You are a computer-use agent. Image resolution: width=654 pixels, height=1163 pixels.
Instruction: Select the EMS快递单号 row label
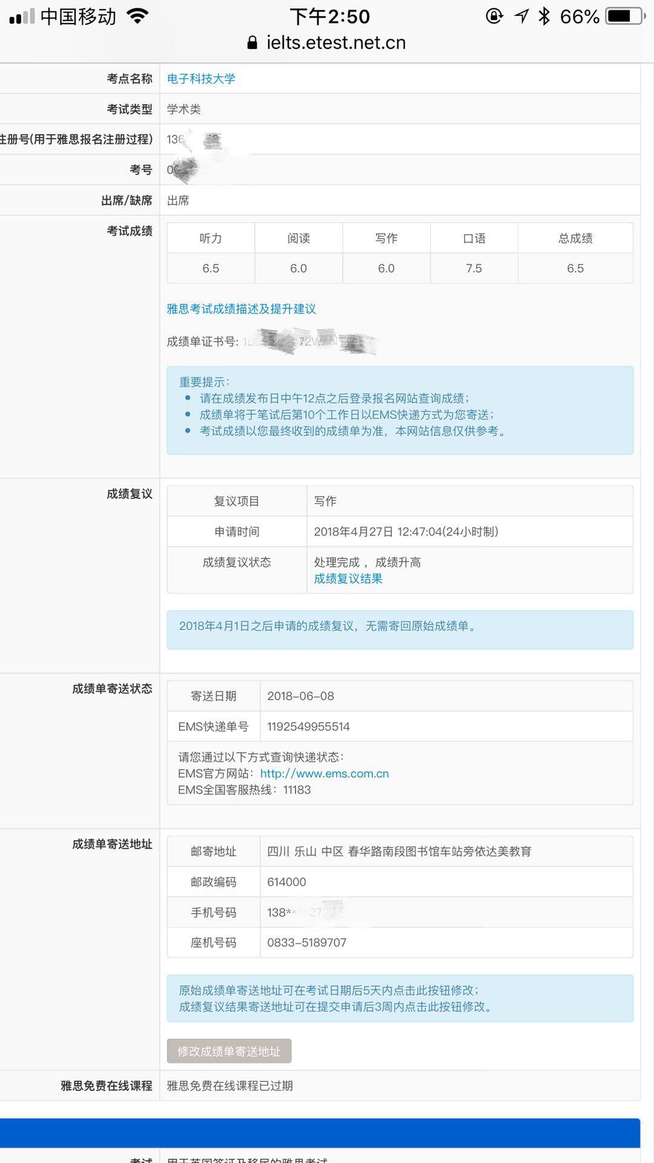[x=213, y=726]
